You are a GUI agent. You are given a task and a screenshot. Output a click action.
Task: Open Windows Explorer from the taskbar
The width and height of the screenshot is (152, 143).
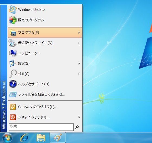pyautogui.click(x=41, y=138)
